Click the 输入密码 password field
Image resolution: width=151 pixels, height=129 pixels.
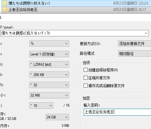point(117,112)
